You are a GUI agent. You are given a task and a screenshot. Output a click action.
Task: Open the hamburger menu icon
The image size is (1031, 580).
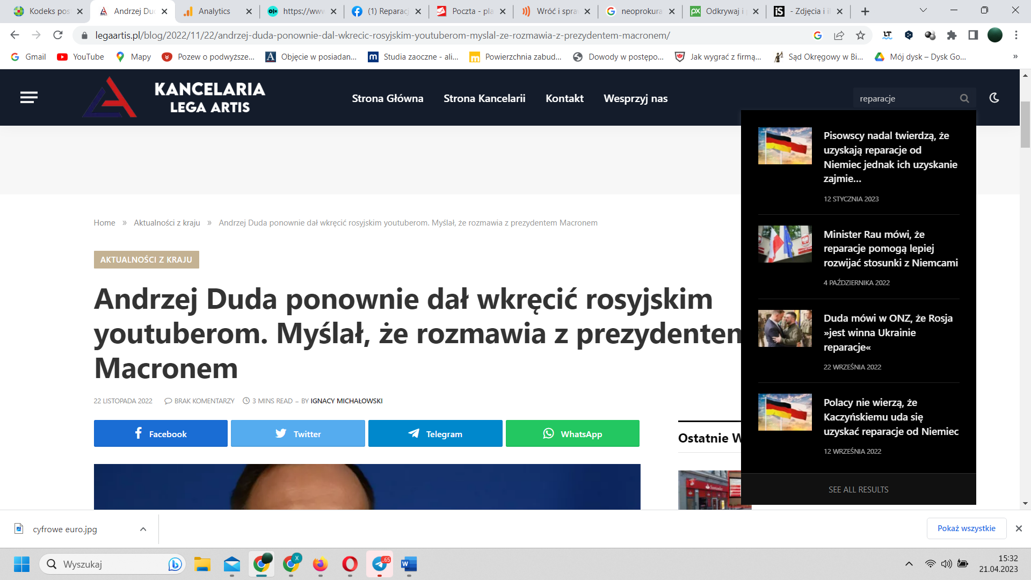29,98
